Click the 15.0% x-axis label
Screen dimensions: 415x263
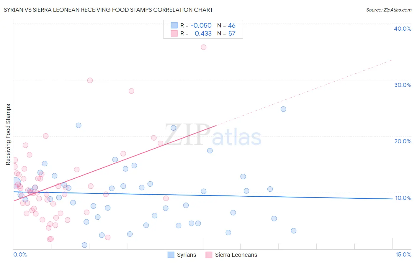tap(403, 254)
